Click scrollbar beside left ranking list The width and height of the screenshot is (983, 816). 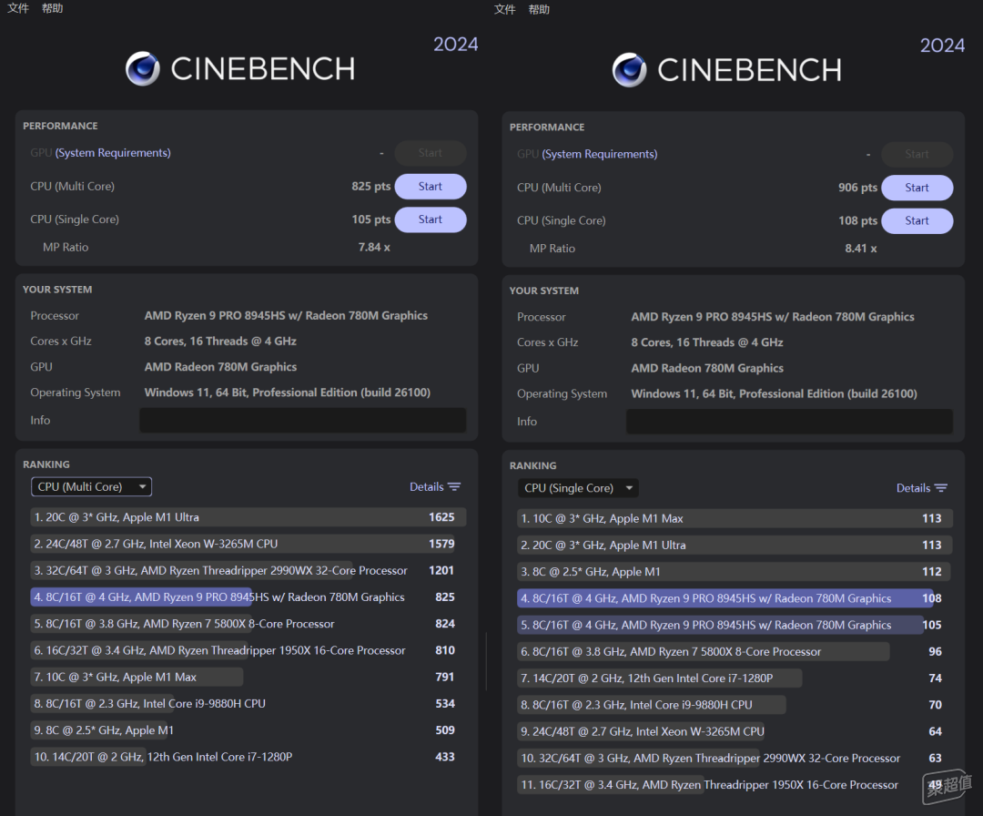(x=486, y=661)
